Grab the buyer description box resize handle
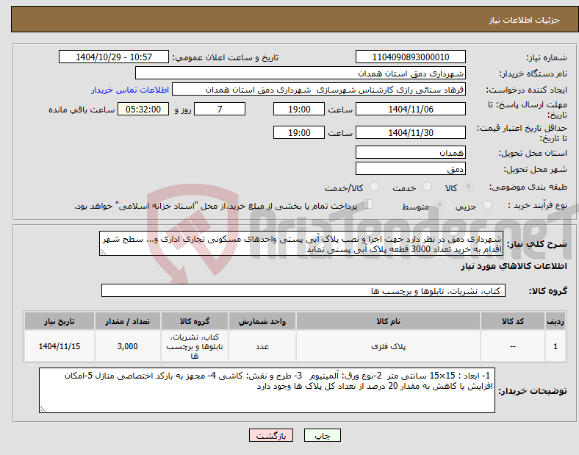 coord(43,409)
